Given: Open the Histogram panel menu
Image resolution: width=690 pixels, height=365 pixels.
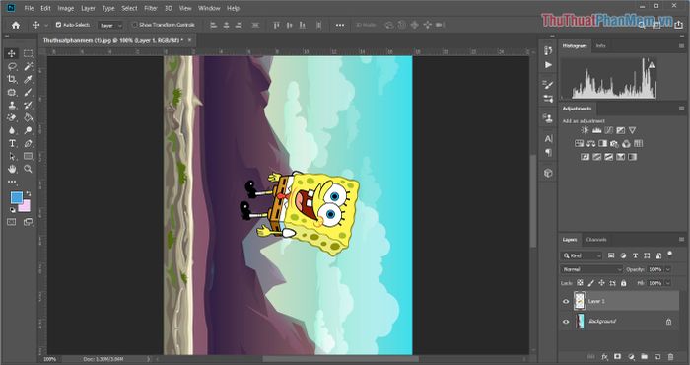Looking at the screenshot, I should click(682, 45).
